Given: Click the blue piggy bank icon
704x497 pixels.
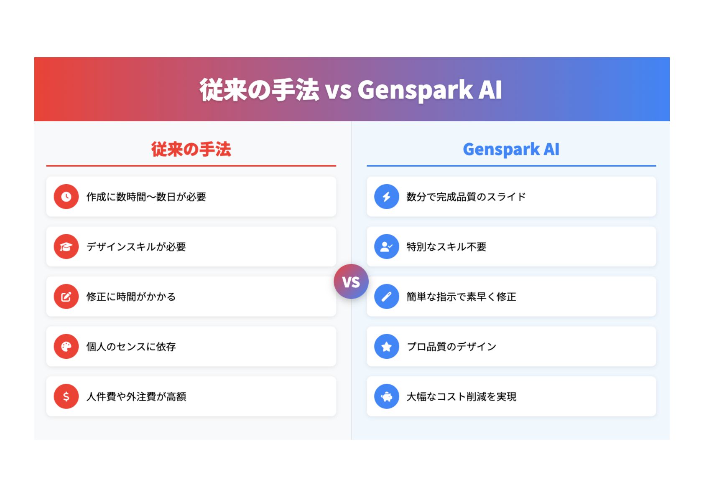Looking at the screenshot, I should (387, 396).
